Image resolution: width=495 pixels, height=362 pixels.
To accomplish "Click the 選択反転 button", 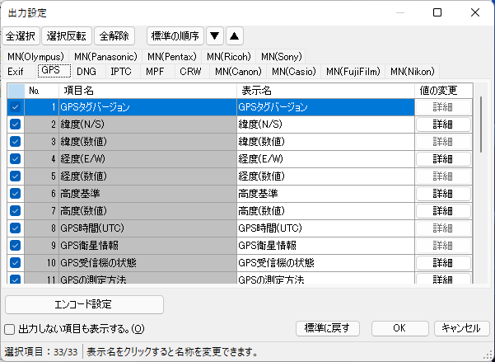I will coord(68,35).
